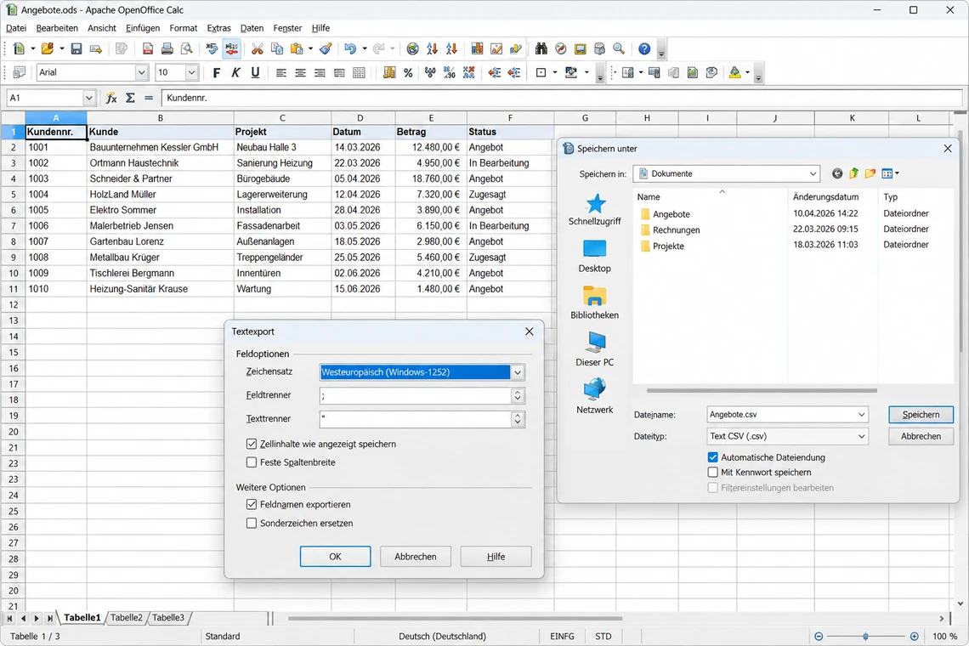The width and height of the screenshot is (969, 646).
Task: Open the Dateiname dropdown arrow
Action: 861,415
